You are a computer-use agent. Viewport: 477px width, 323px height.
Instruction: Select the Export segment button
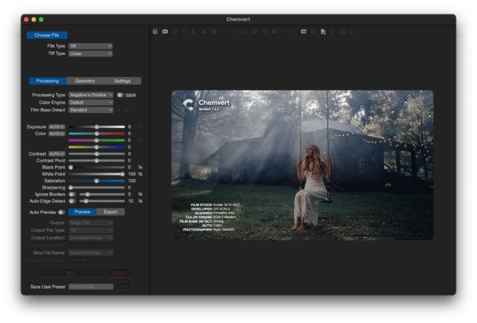point(111,212)
